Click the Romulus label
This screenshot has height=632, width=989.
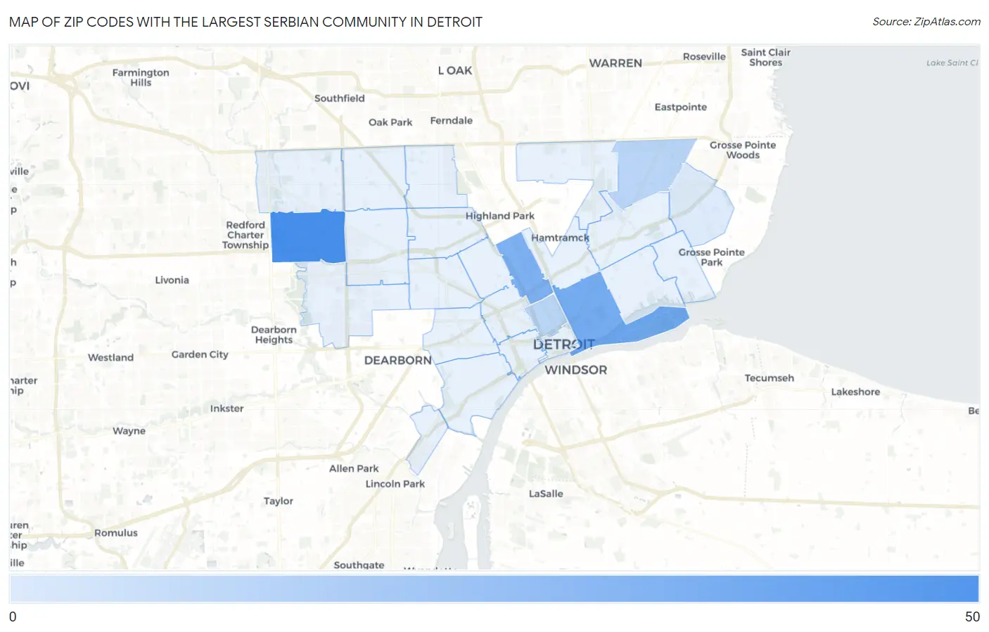click(116, 533)
